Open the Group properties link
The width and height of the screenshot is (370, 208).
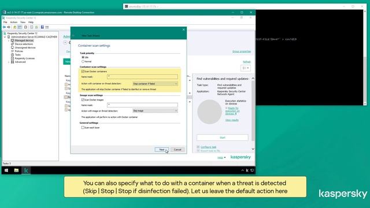coord(242,51)
